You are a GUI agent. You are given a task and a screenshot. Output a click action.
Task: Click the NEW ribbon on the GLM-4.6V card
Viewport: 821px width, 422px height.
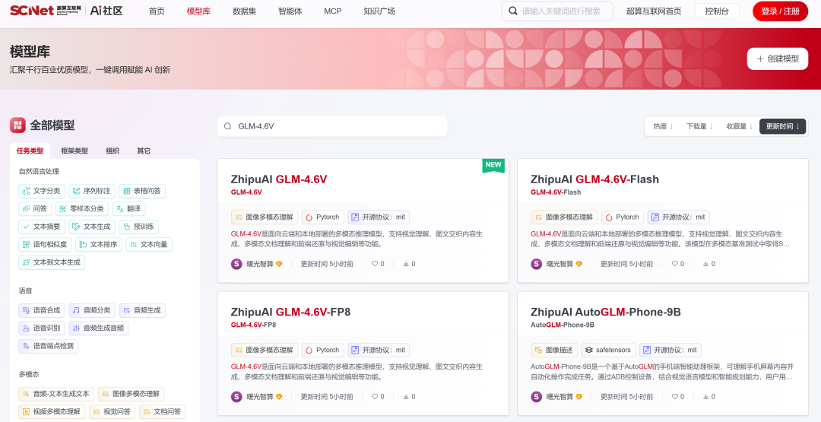pyautogui.click(x=493, y=165)
